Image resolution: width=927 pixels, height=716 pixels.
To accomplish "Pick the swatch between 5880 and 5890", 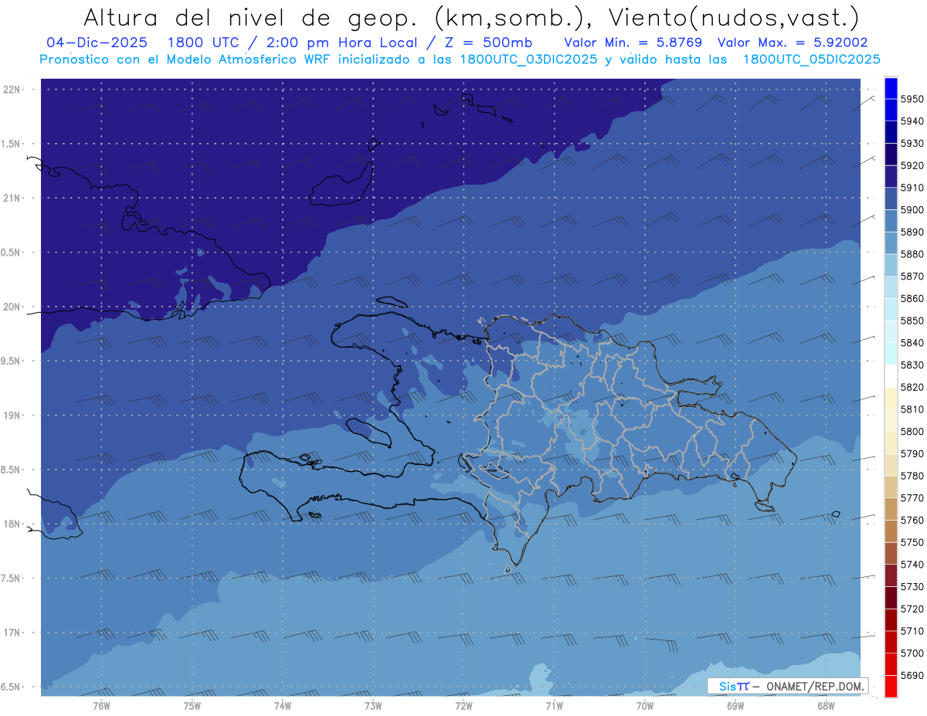I will pos(891,243).
